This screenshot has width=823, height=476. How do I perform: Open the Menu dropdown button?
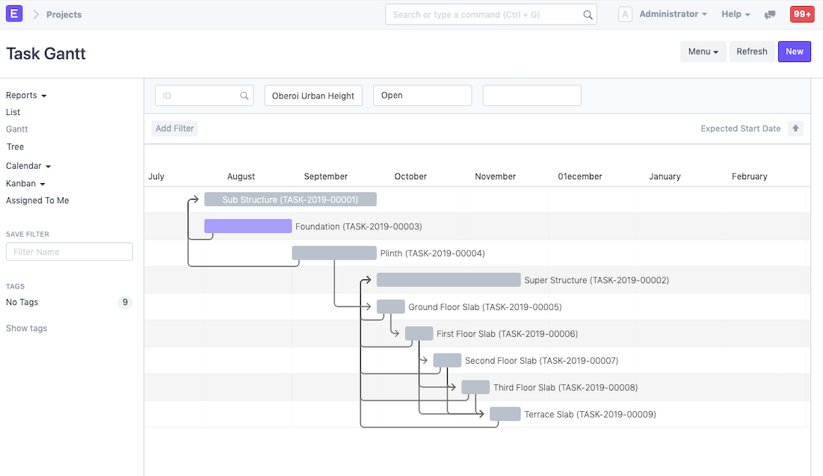[x=703, y=52]
